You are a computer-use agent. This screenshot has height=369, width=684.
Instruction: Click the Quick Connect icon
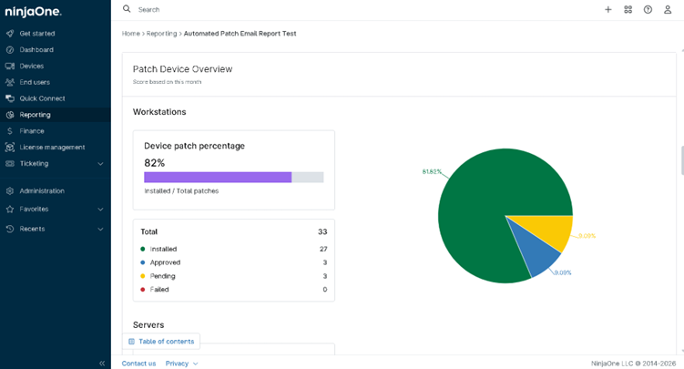pyautogui.click(x=10, y=98)
